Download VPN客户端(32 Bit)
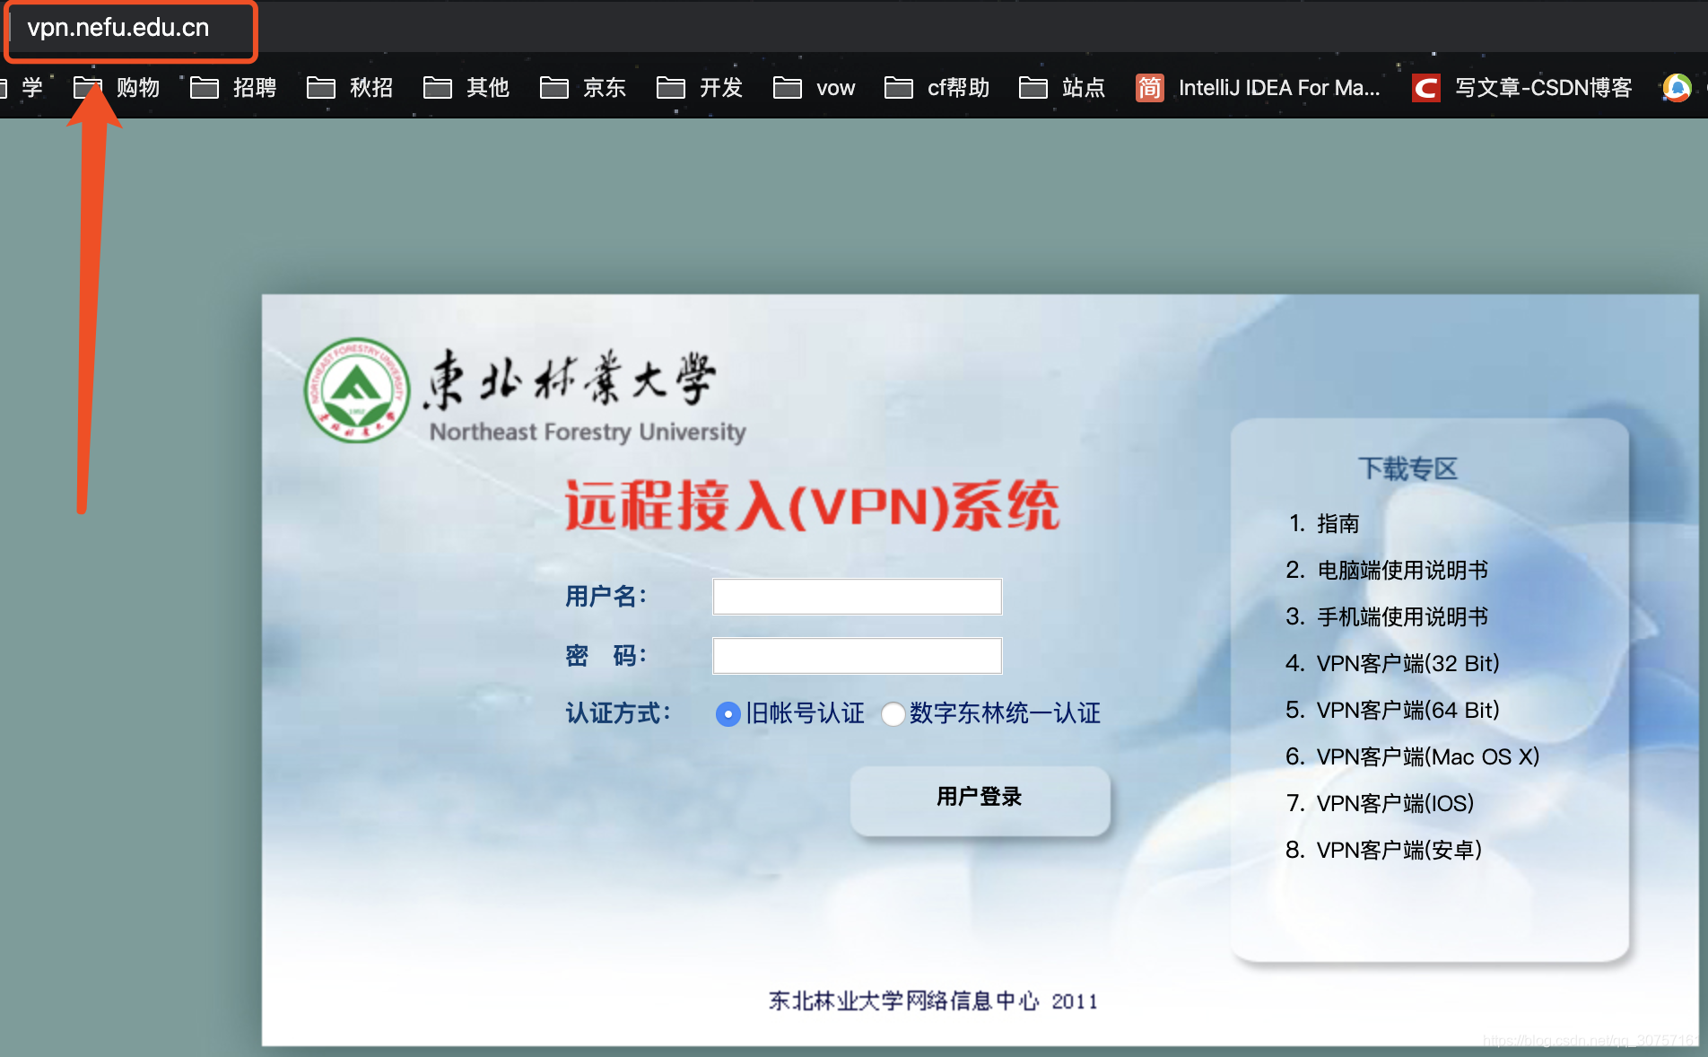This screenshot has height=1057, width=1708. (x=1407, y=664)
